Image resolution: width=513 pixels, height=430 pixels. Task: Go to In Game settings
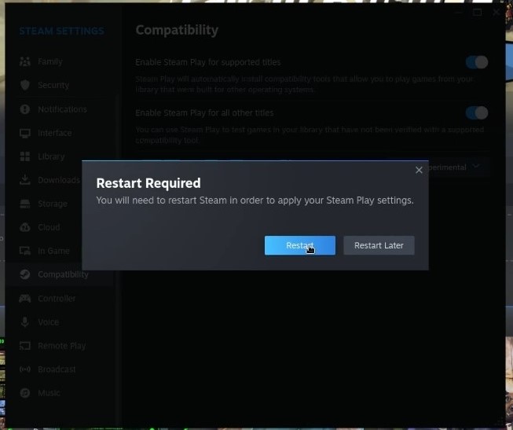[53, 251]
